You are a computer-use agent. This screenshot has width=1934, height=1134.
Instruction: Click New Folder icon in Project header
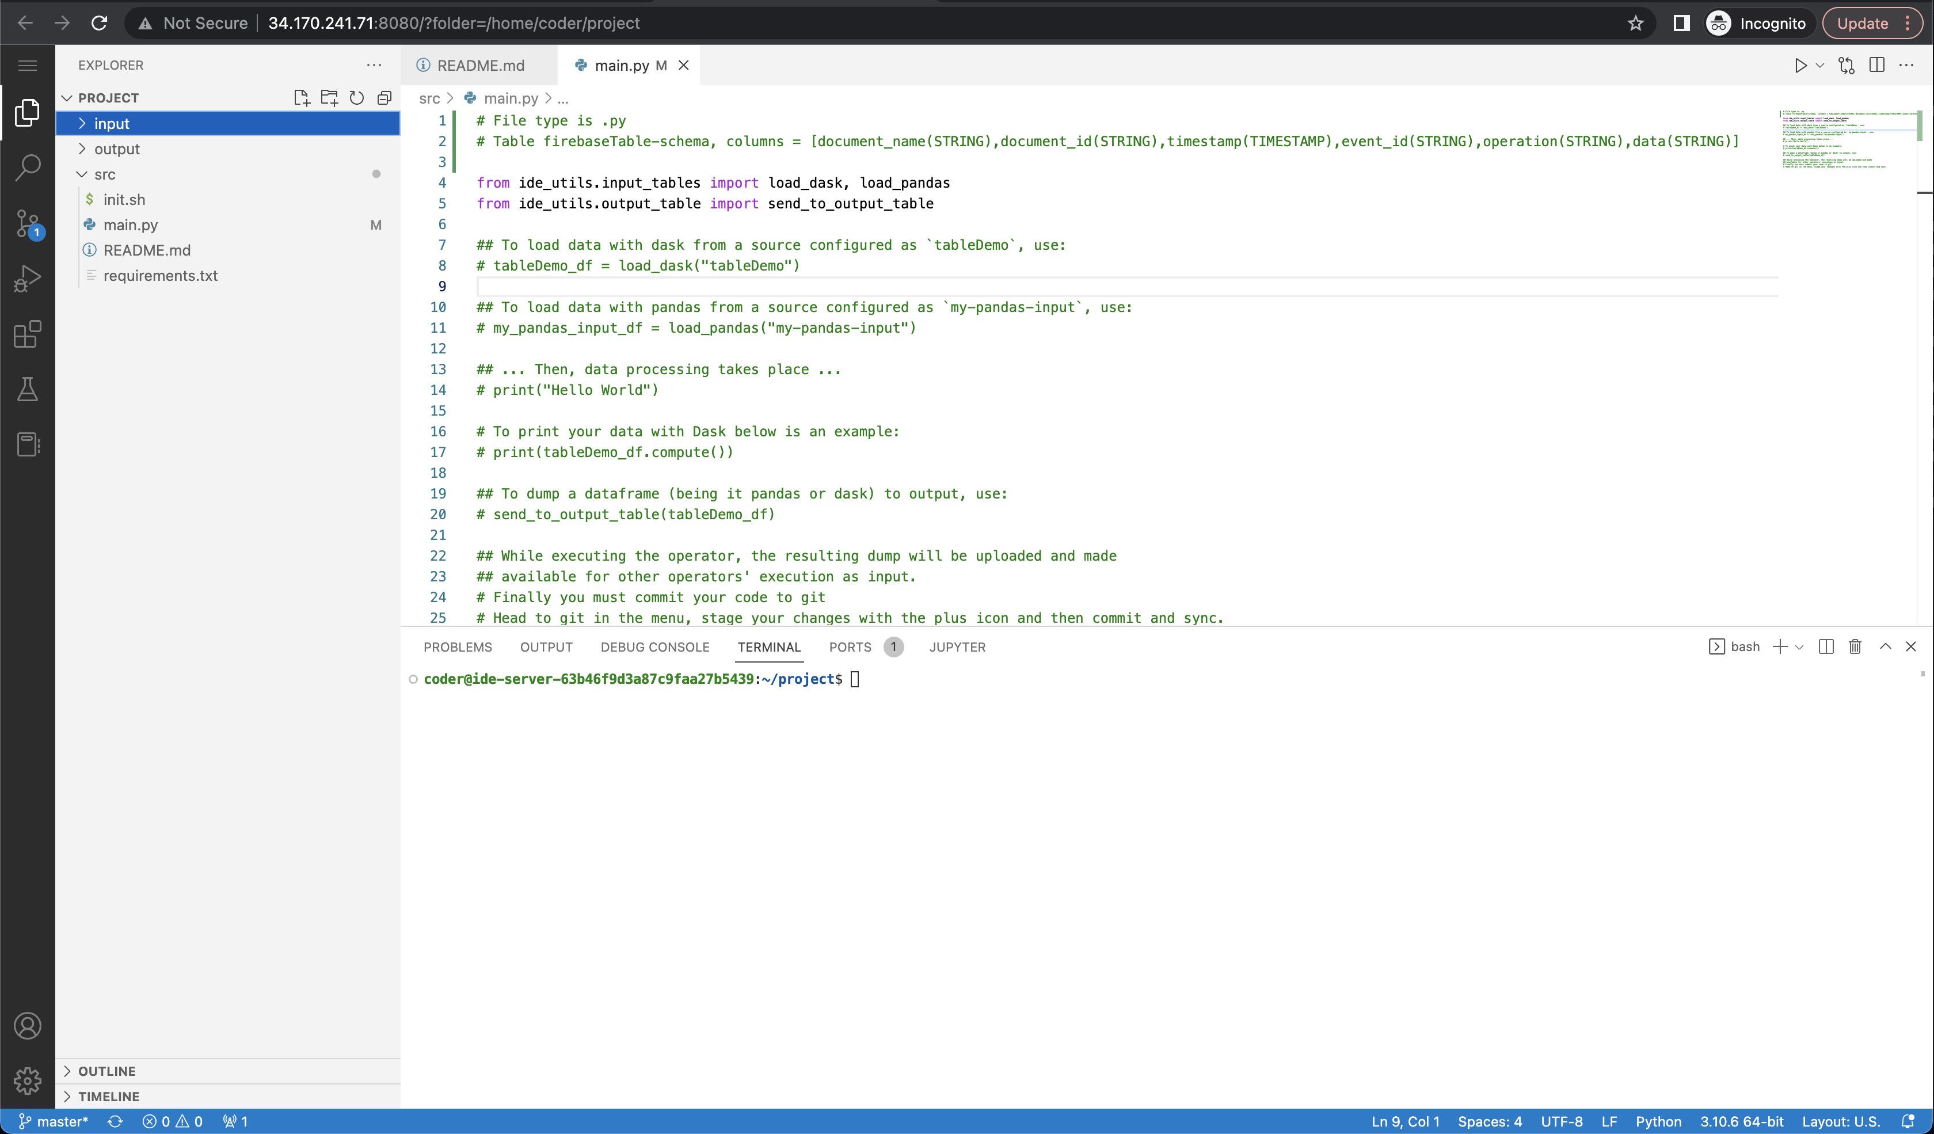pyautogui.click(x=329, y=97)
